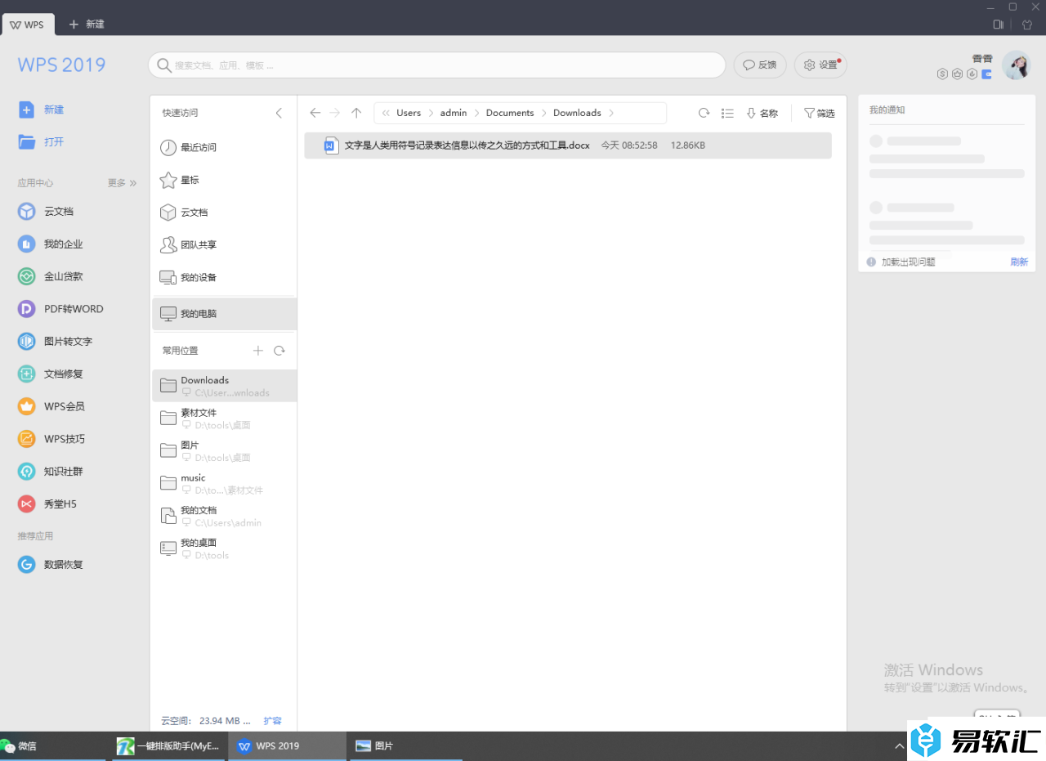Add a common location with the plus icon
This screenshot has width=1046, height=761.
coord(258,351)
